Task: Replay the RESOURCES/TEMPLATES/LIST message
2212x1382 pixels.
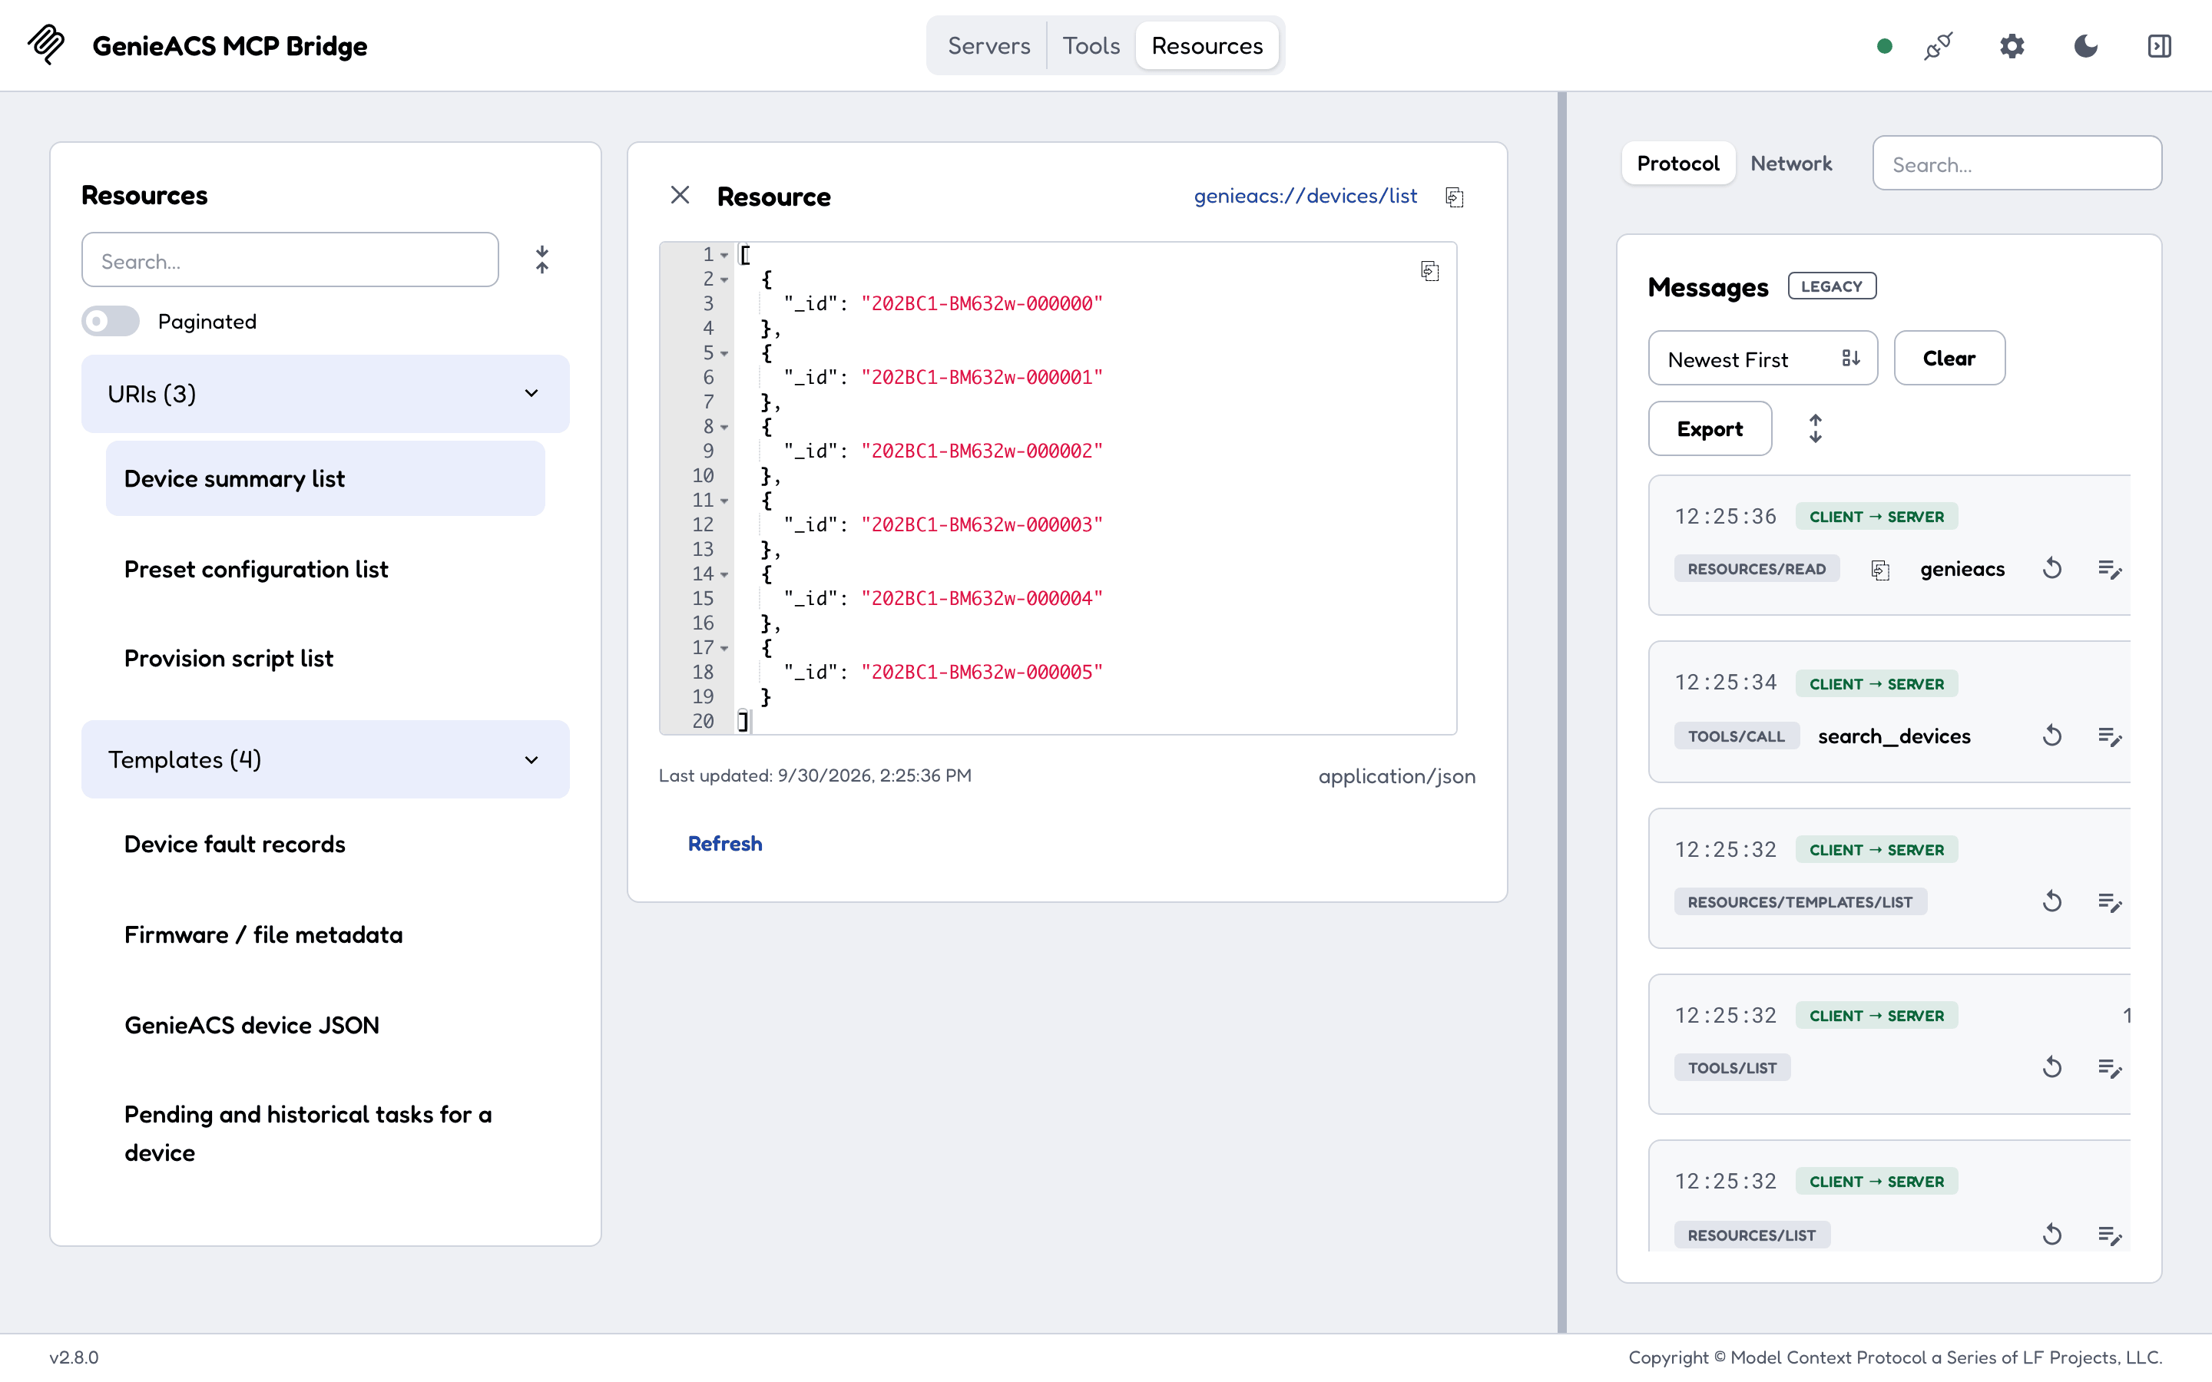Action: click(x=2052, y=902)
